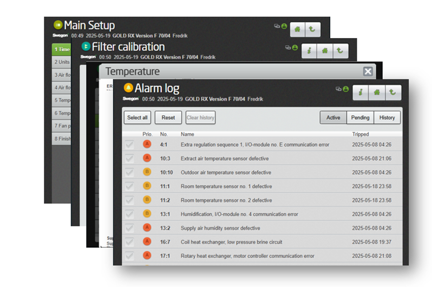Click the info icon in Filter calibration header

pos(308,51)
